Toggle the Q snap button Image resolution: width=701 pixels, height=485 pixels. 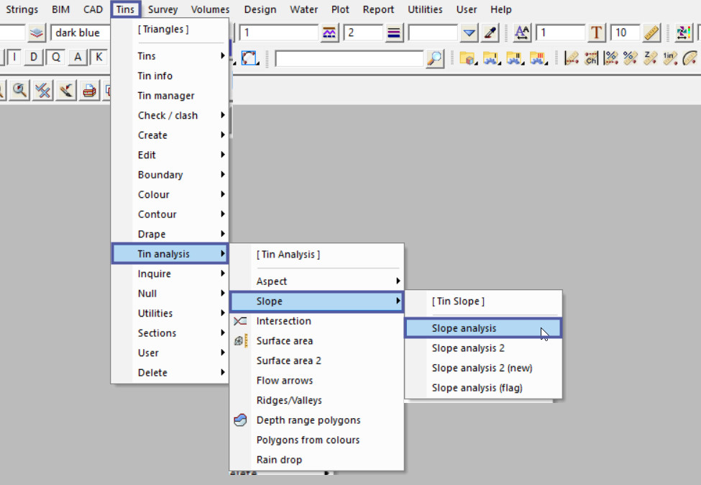click(56, 58)
